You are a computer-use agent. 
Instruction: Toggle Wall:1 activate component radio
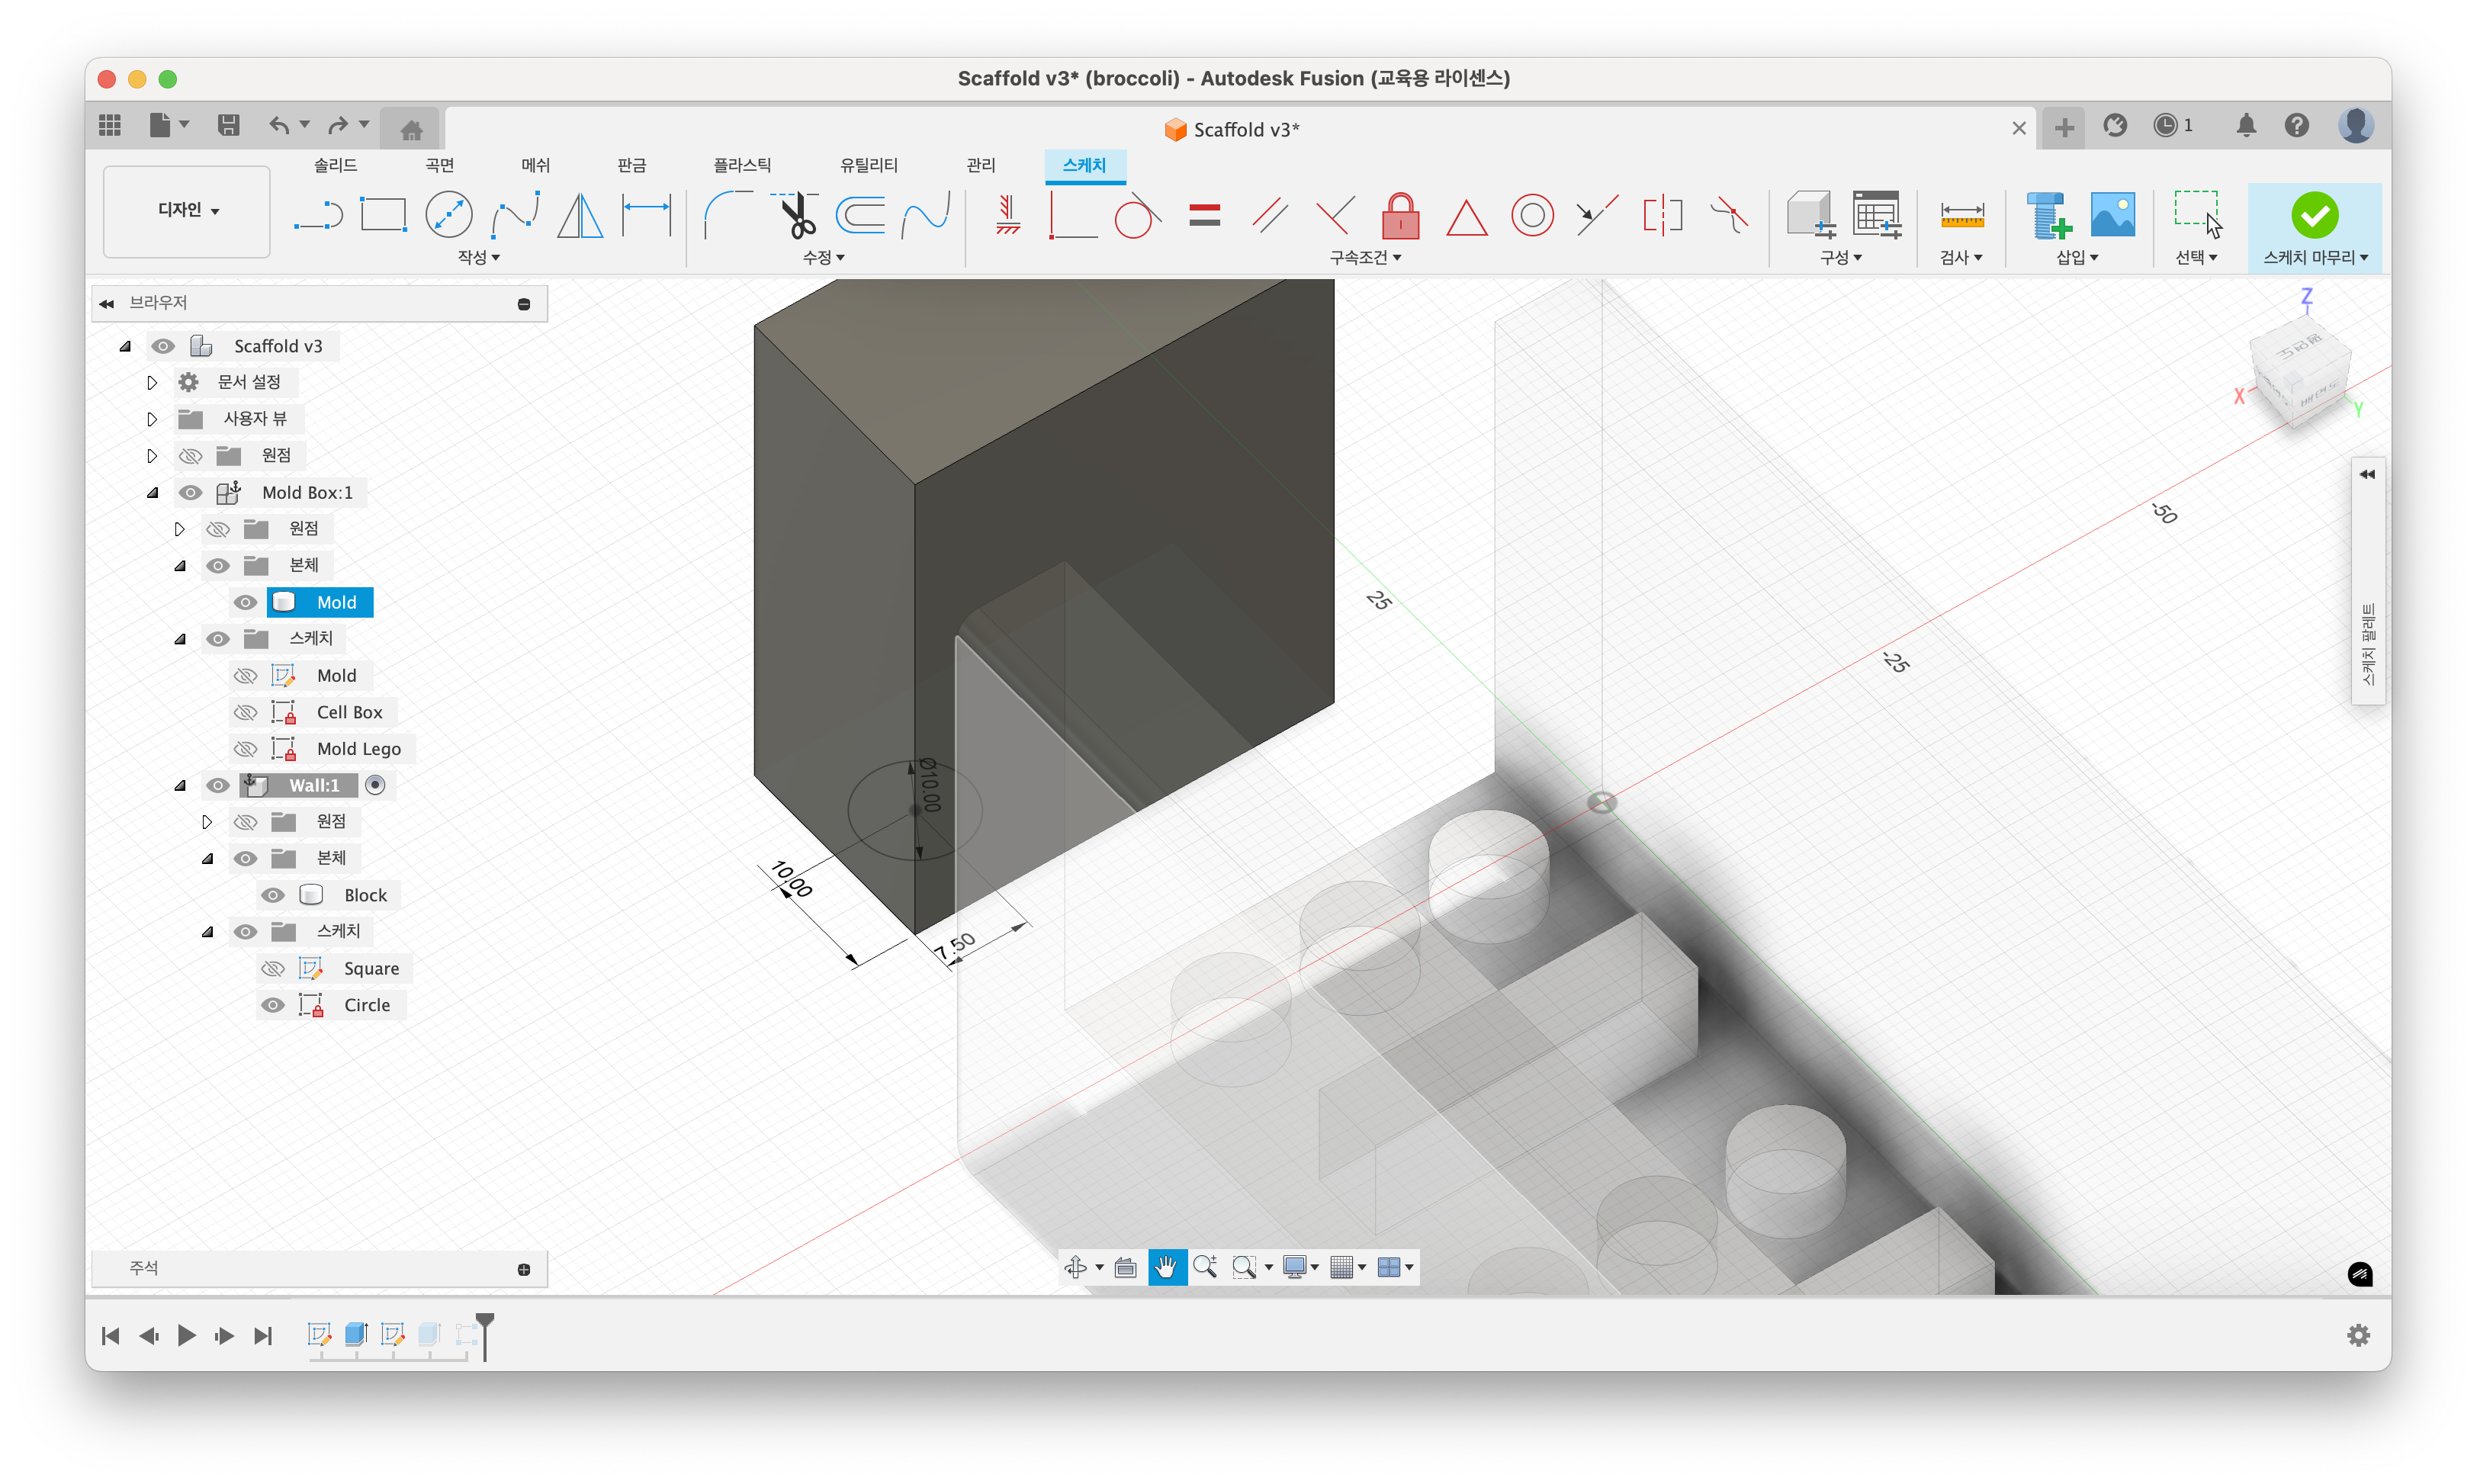(x=375, y=785)
